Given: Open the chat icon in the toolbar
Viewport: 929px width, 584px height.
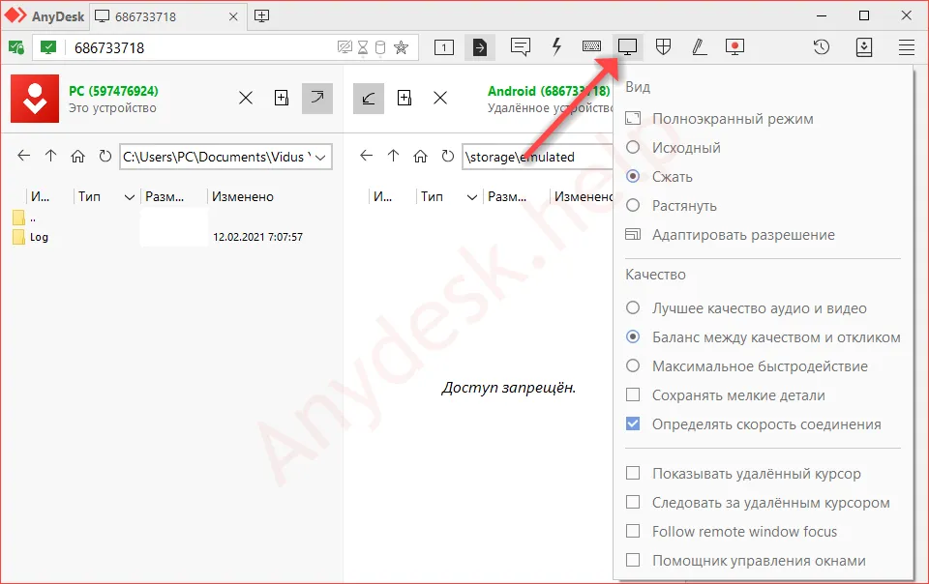Looking at the screenshot, I should tap(521, 46).
